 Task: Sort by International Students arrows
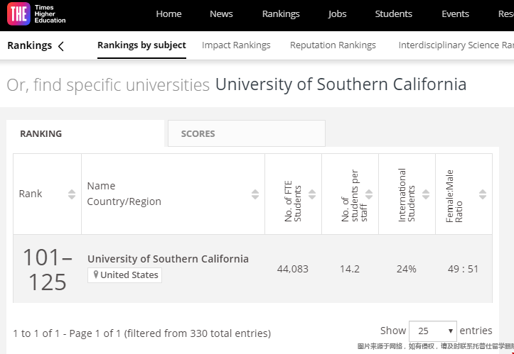click(x=426, y=194)
